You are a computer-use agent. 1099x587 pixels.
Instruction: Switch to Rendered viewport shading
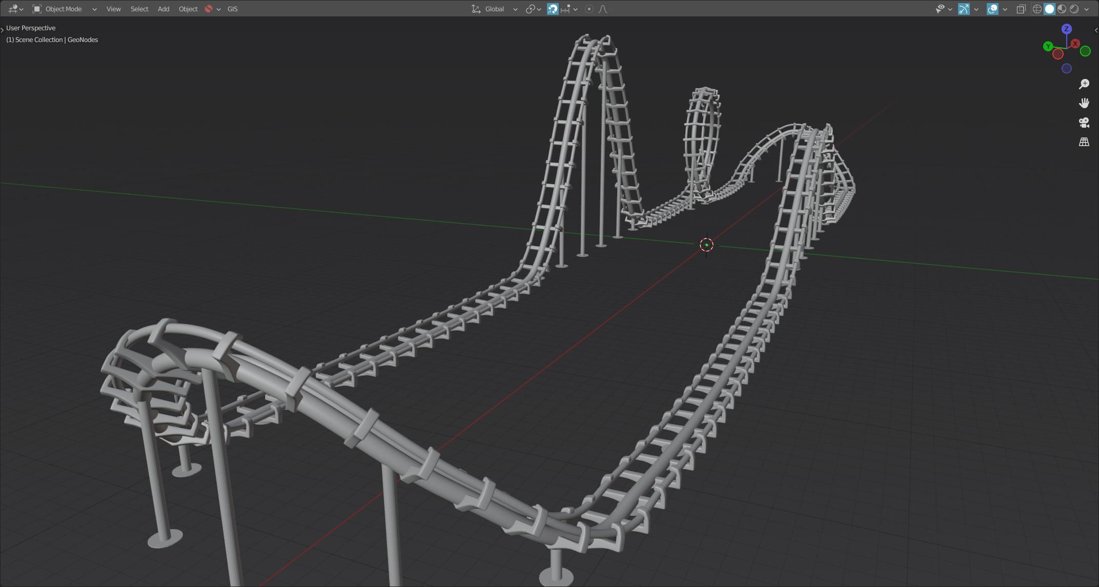tap(1074, 9)
